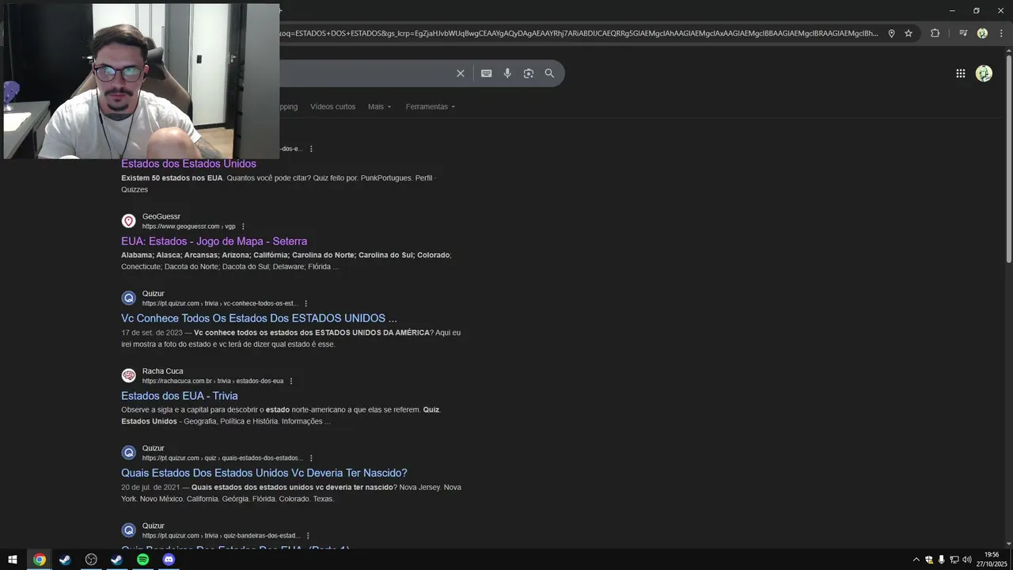Start voice search with the microphone icon

tap(507, 74)
